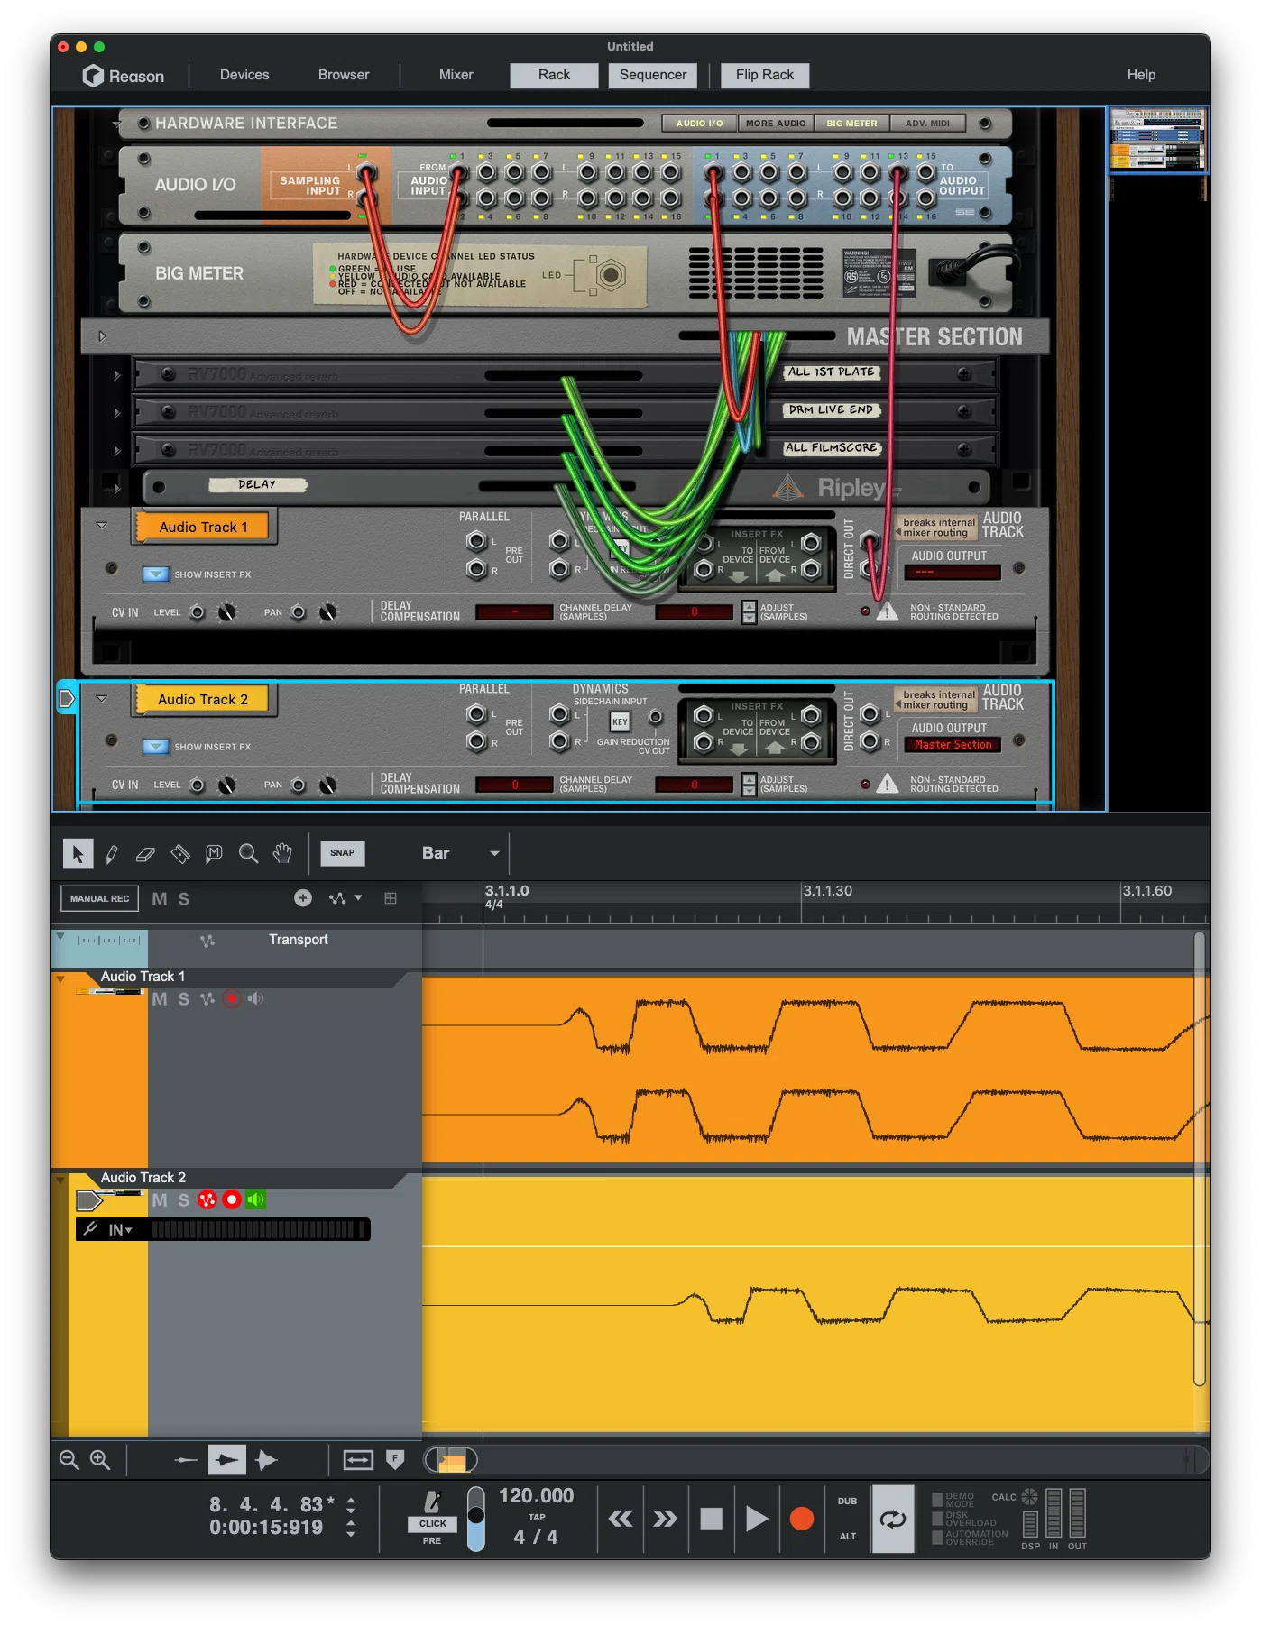Screen dimensions: 1261x1626
Task: Click the ADV. MIDI button
Action: [927, 124]
